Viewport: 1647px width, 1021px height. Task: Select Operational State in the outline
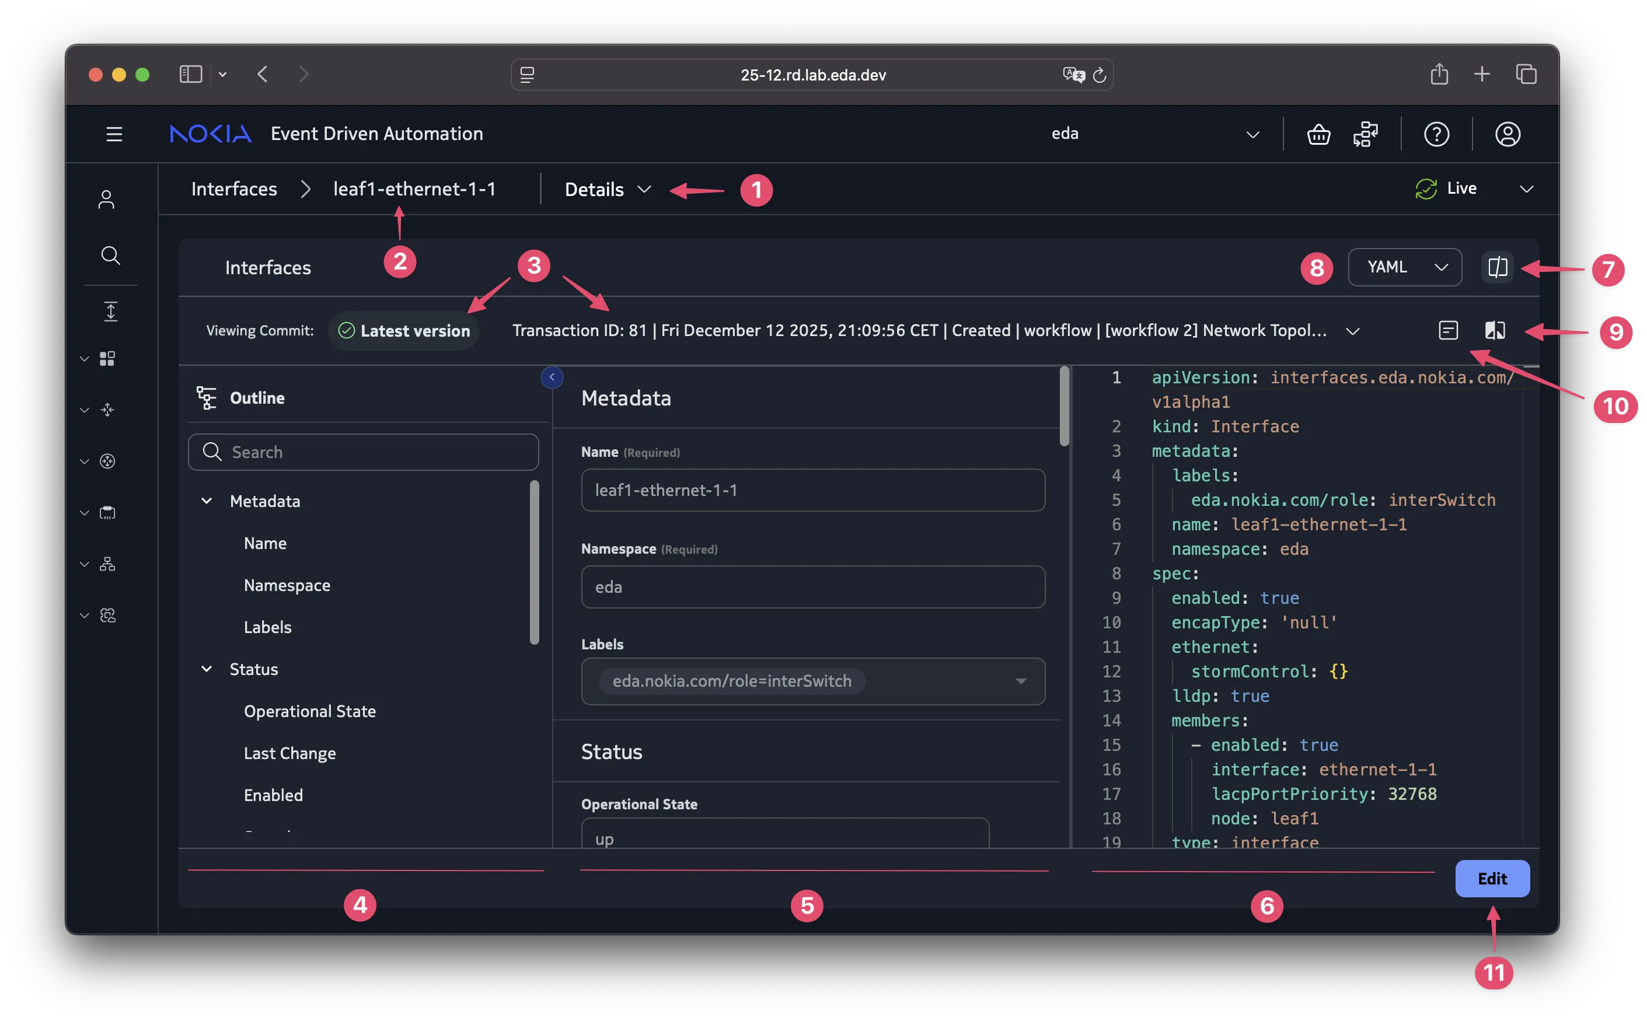309,711
